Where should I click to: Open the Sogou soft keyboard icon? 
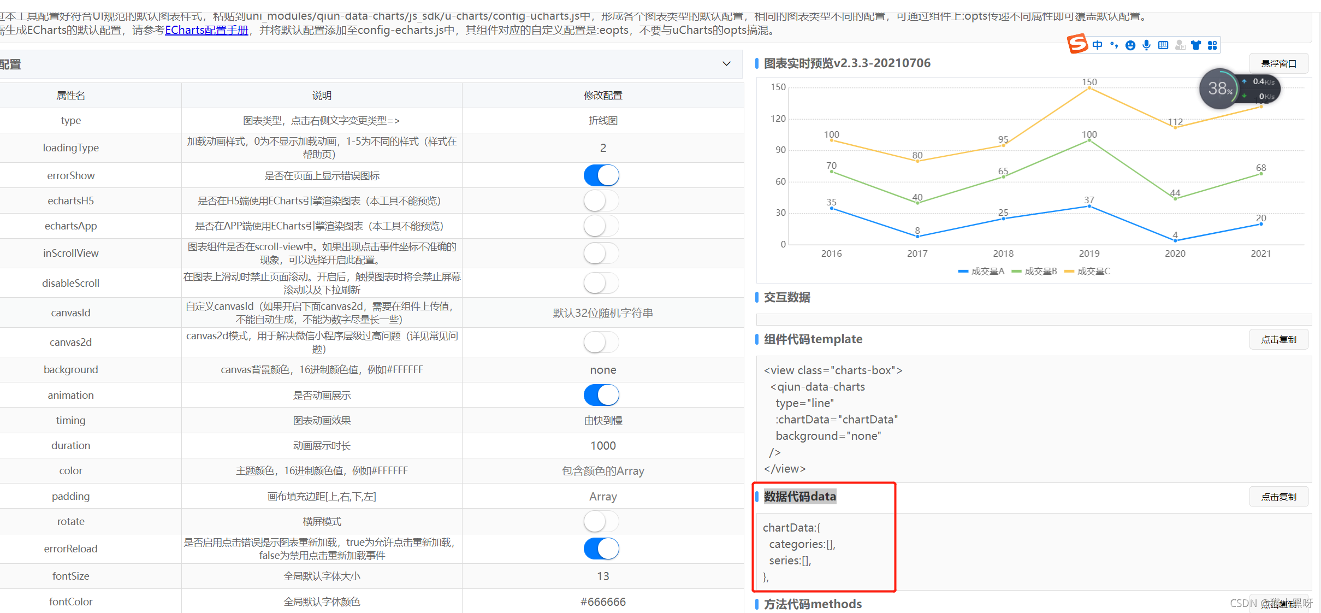[x=1163, y=45]
